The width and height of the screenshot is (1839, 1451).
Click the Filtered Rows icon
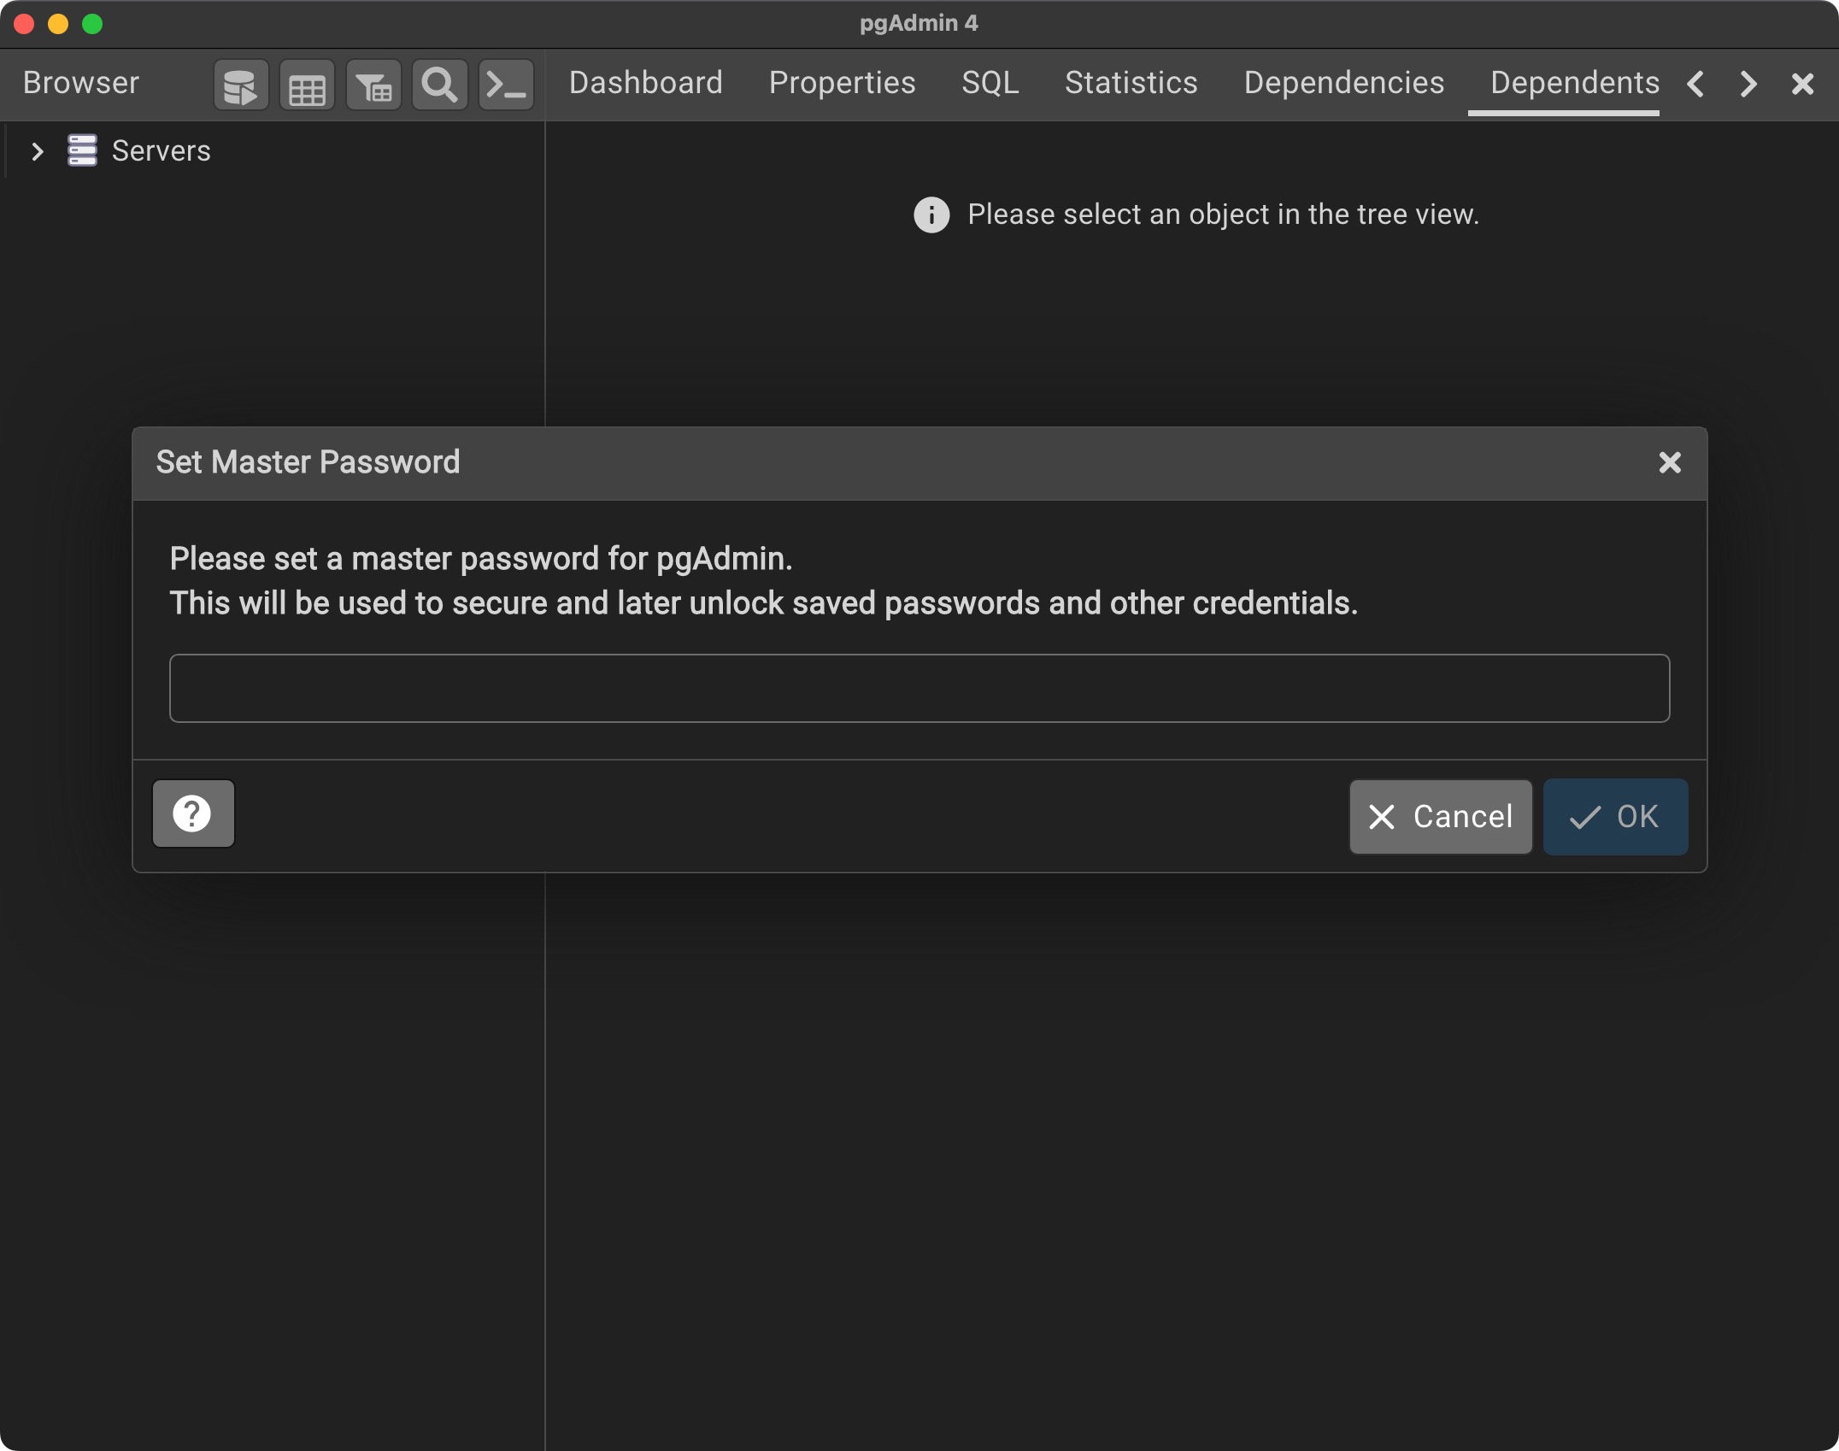[x=373, y=85]
